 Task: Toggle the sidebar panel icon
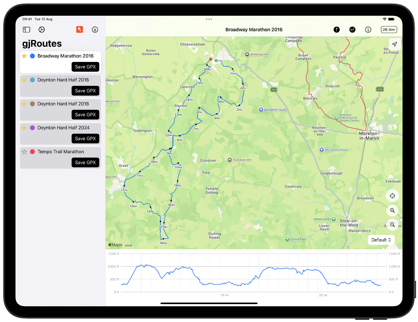click(x=26, y=30)
